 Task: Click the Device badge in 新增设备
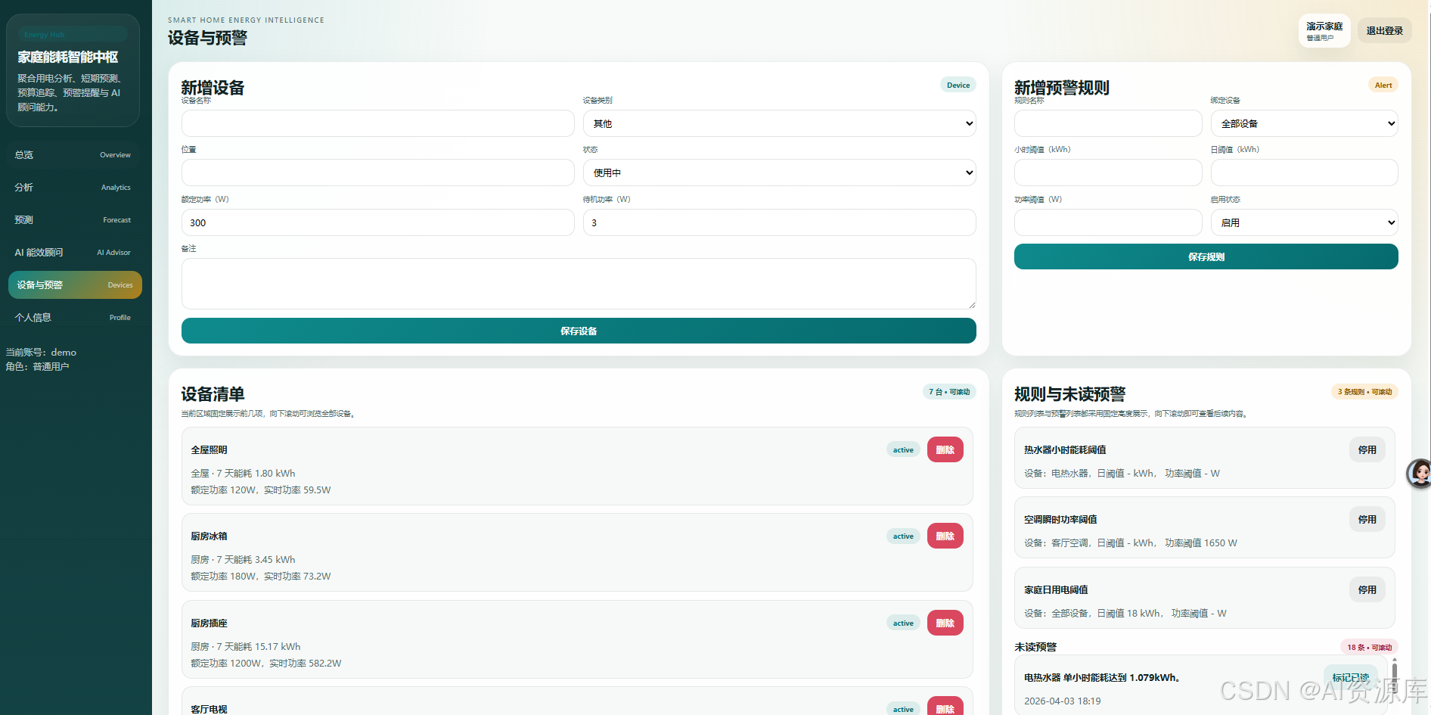coord(958,85)
